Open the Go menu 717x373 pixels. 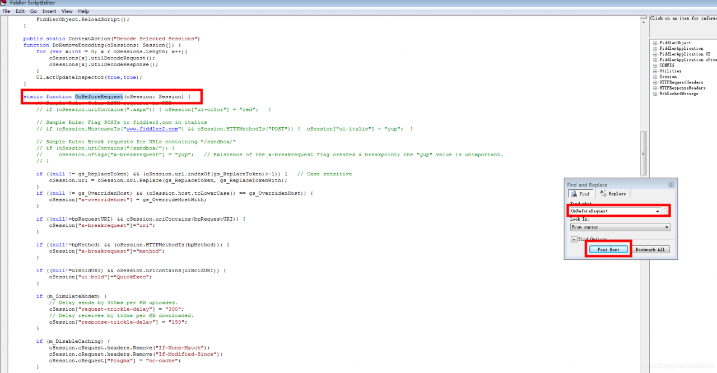[x=34, y=11]
